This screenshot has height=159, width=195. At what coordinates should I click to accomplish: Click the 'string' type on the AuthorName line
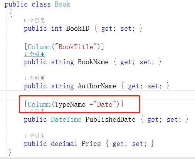(x=62, y=86)
